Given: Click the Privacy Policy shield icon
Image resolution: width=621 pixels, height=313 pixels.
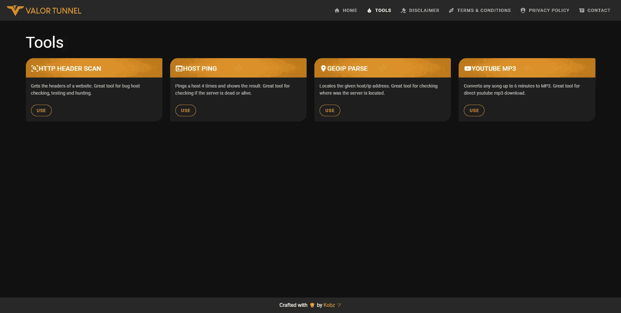Looking at the screenshot, I should tap(523, 10).
